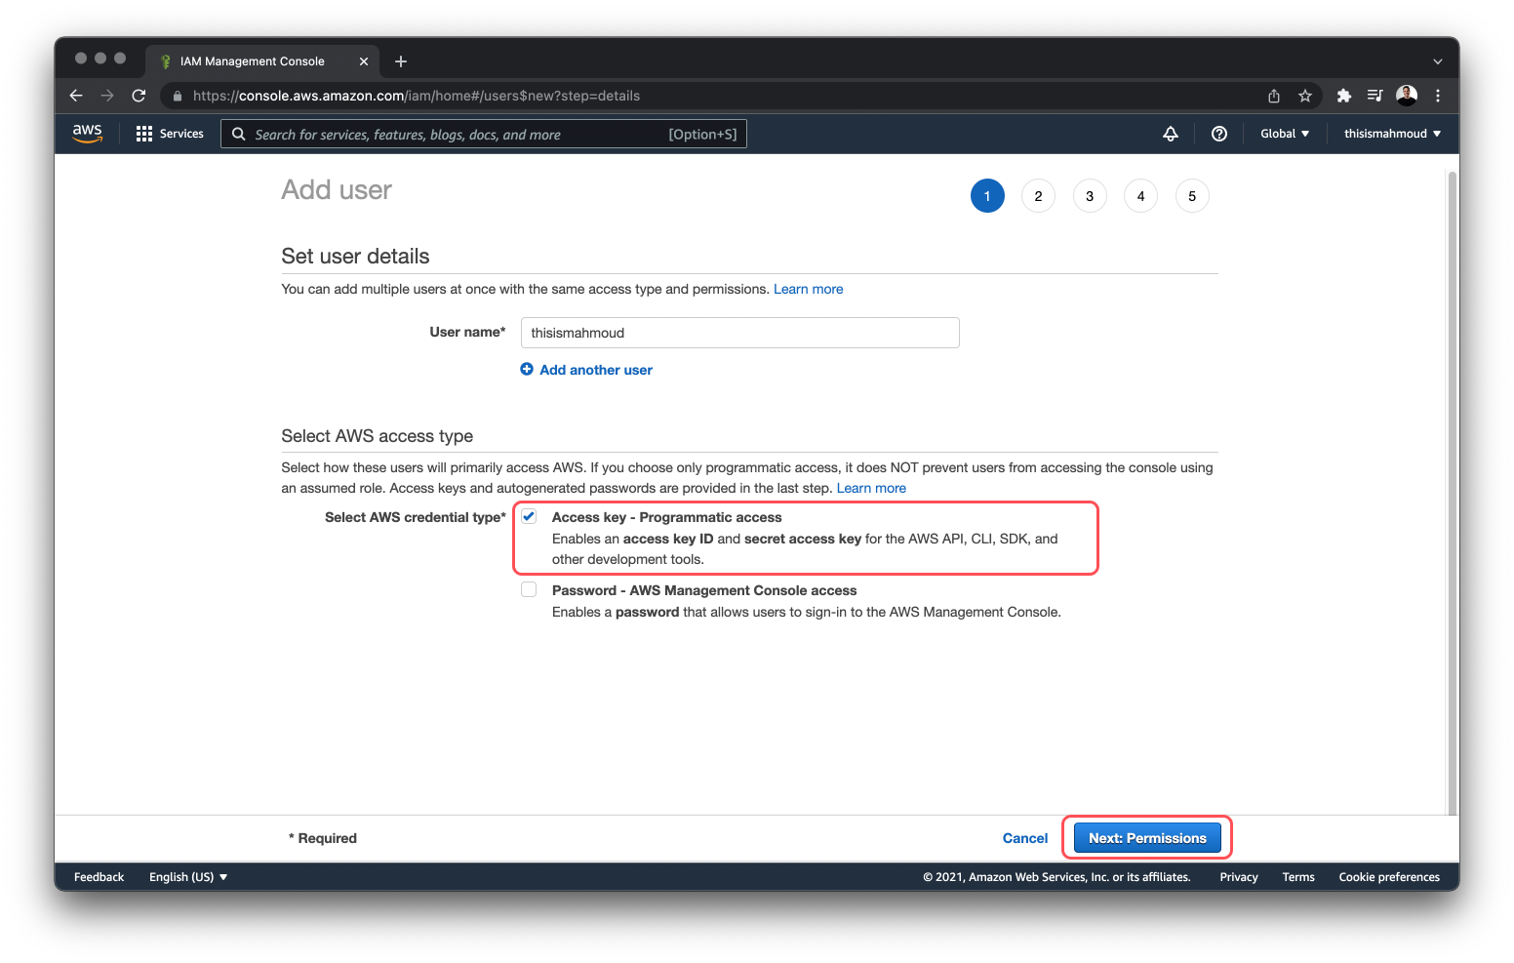
Task: Reload the page in the browser
Action: pyautogui.click(x=139, y=96)
